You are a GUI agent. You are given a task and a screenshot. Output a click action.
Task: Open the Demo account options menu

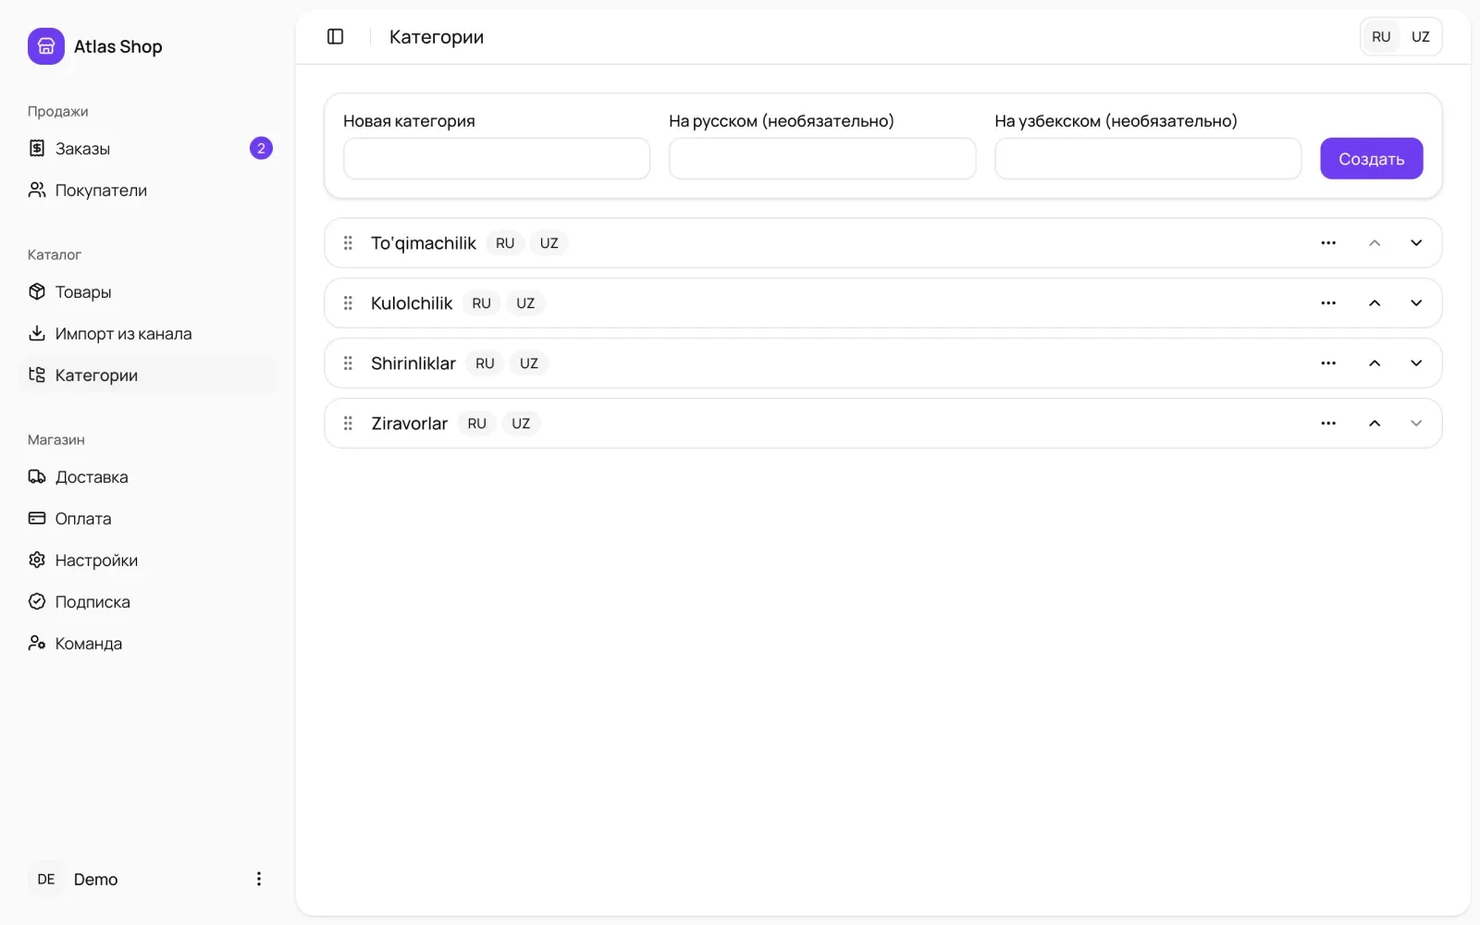coord(259,879)
